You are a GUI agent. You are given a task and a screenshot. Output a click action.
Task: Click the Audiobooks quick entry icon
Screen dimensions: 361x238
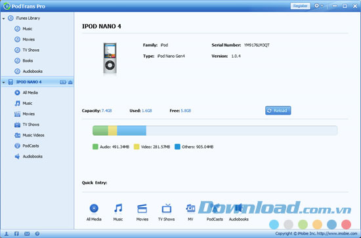point(239,208)
